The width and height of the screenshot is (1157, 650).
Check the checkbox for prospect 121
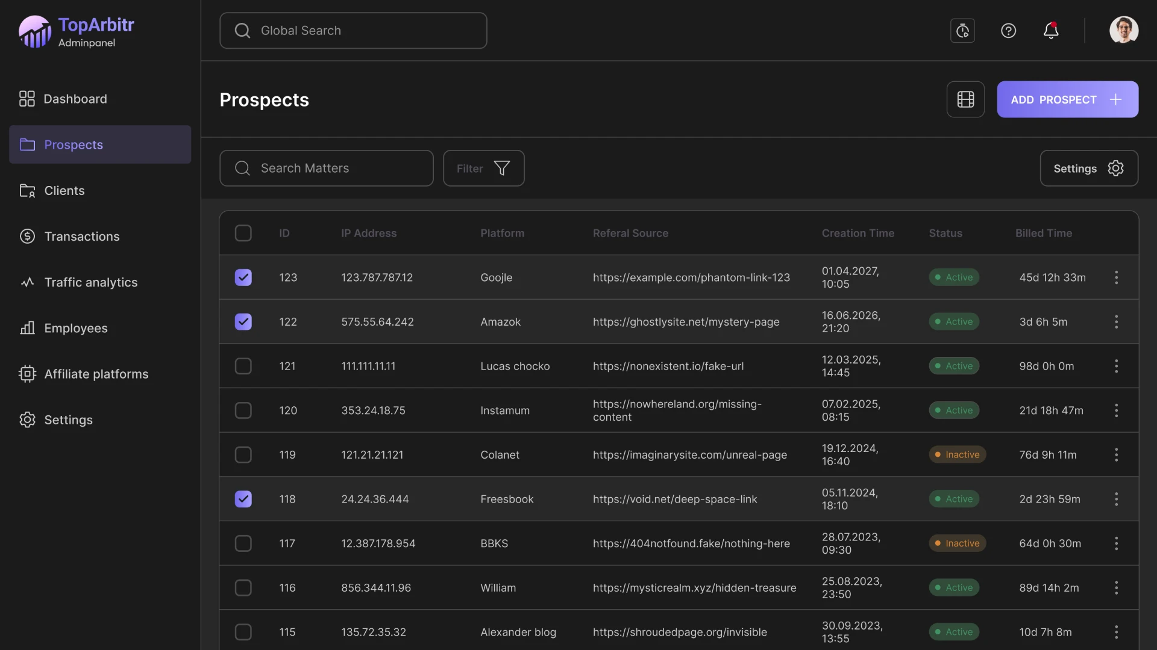[x=243, y=366]
